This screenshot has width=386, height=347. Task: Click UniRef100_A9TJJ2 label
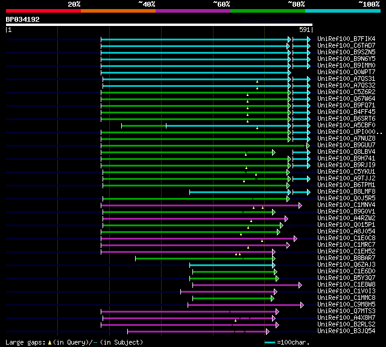tap(346, 179)
